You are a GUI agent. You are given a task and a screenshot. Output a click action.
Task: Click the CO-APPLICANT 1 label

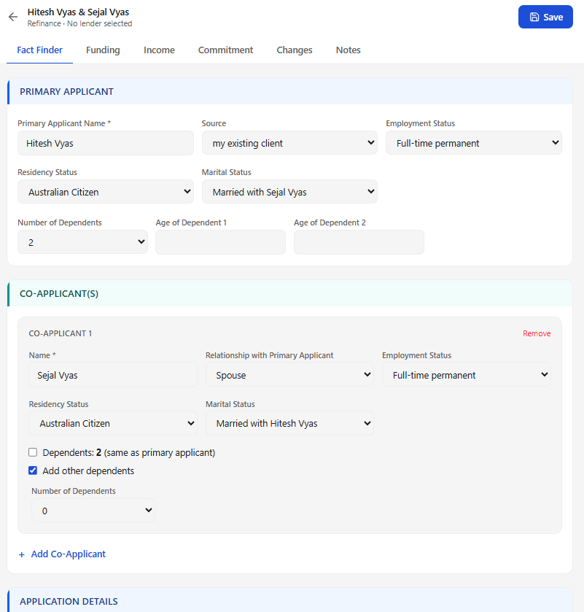tap(60, 333)
